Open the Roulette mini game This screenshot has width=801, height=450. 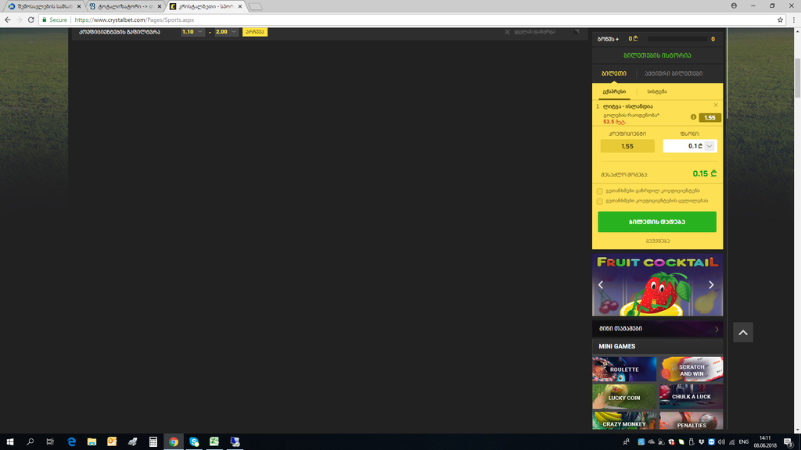[624, 369]
